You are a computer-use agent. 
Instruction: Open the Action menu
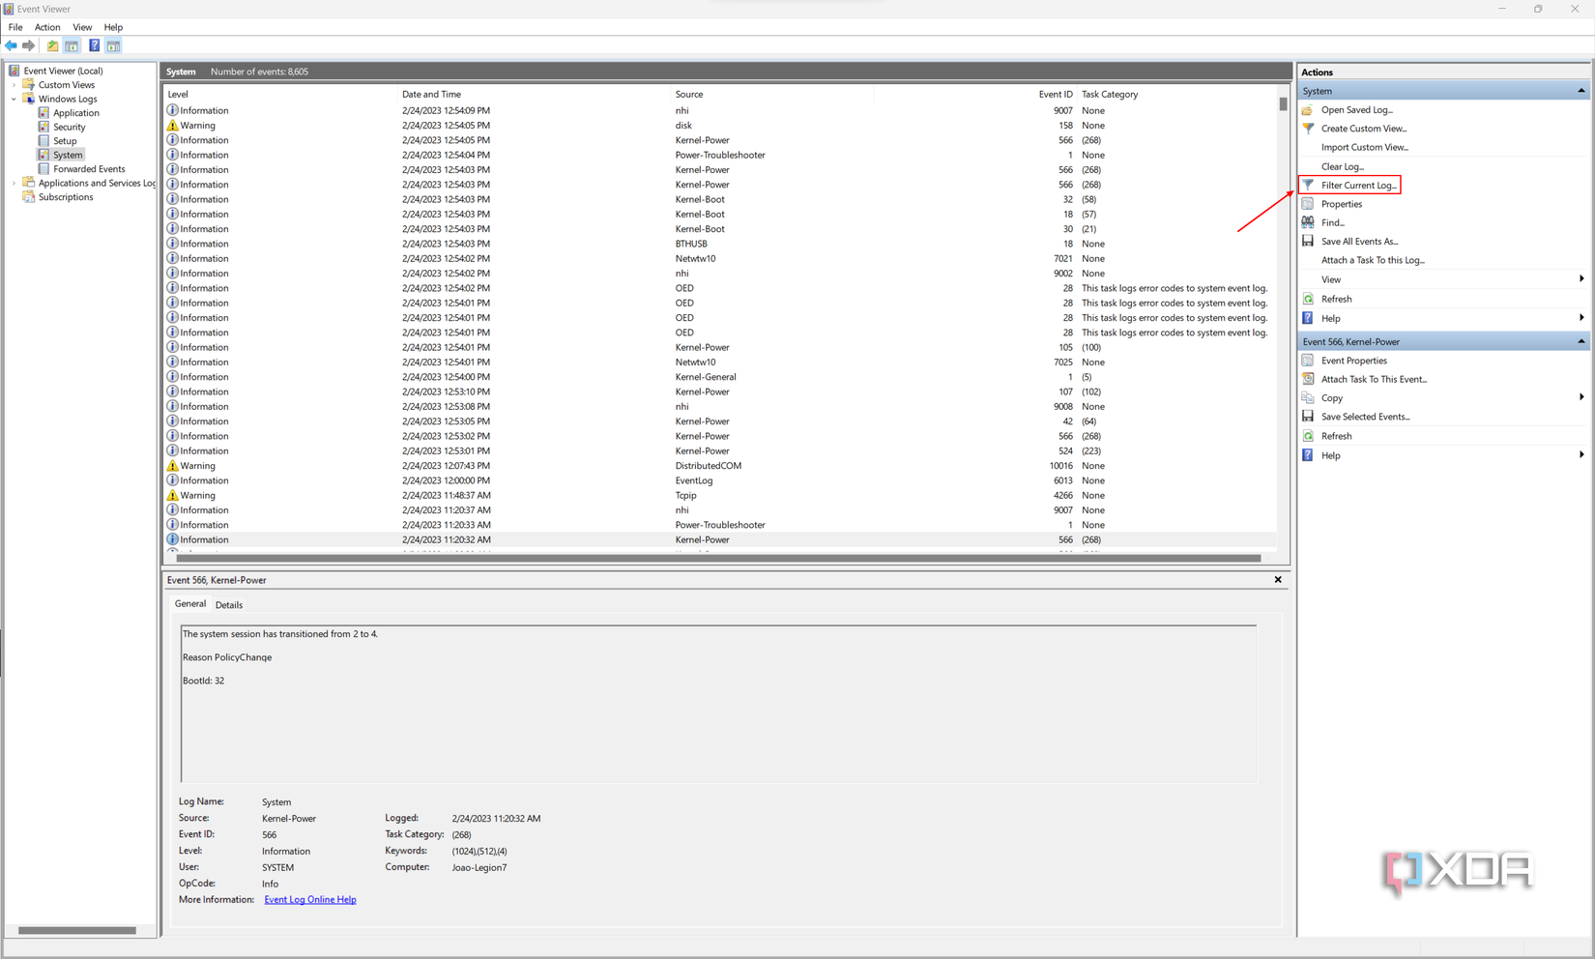(46, 27)
